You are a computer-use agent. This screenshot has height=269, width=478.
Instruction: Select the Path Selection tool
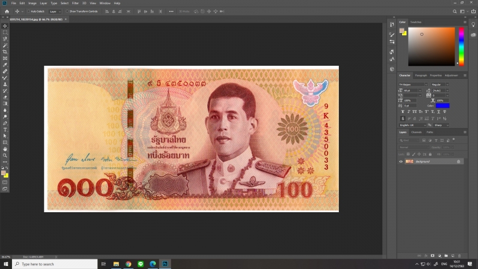pos(5,136)
